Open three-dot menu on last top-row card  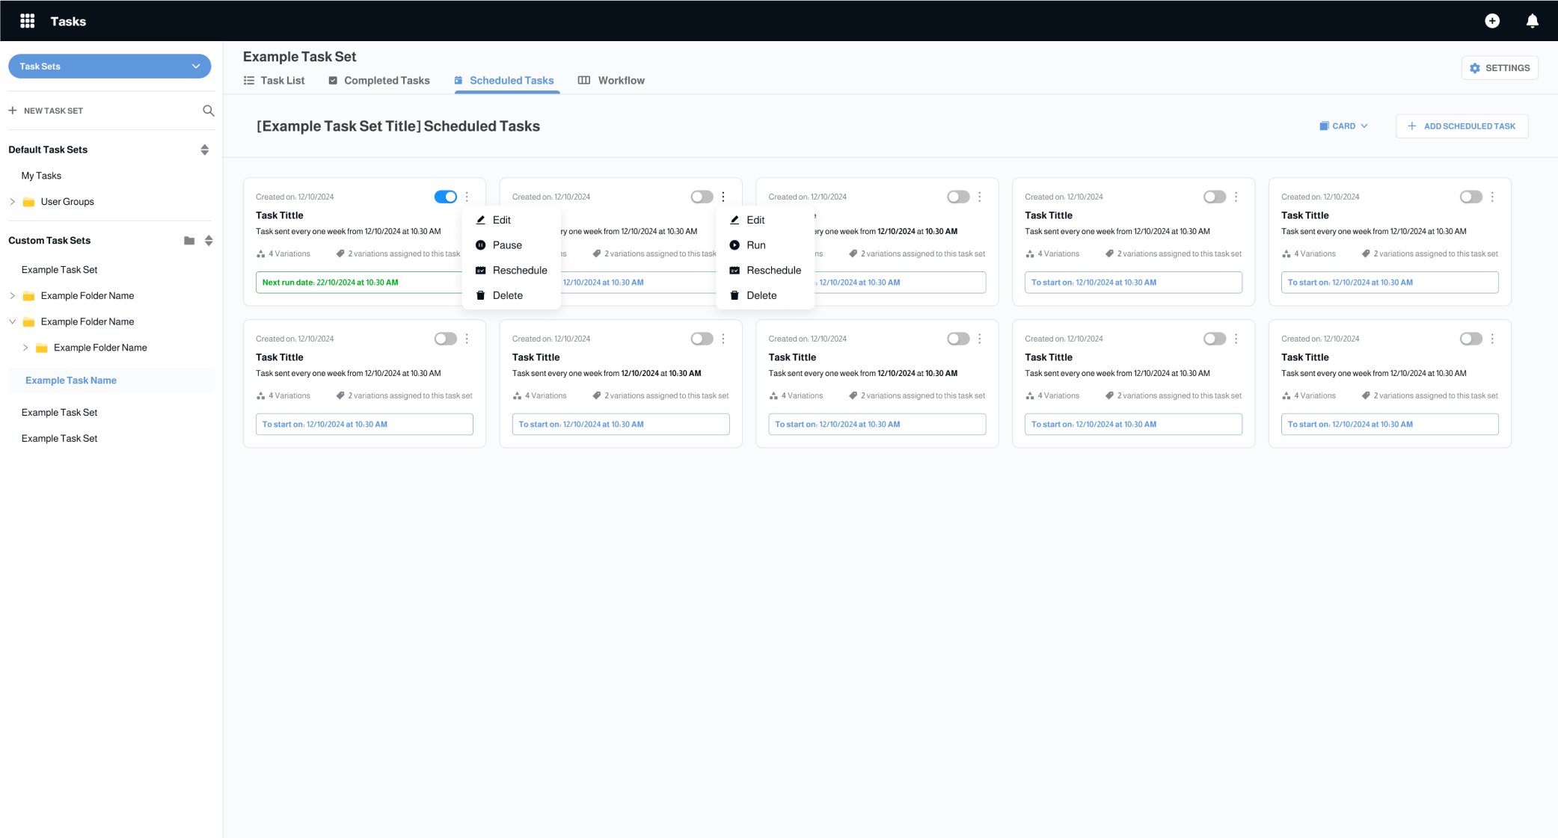point(1492,197)
